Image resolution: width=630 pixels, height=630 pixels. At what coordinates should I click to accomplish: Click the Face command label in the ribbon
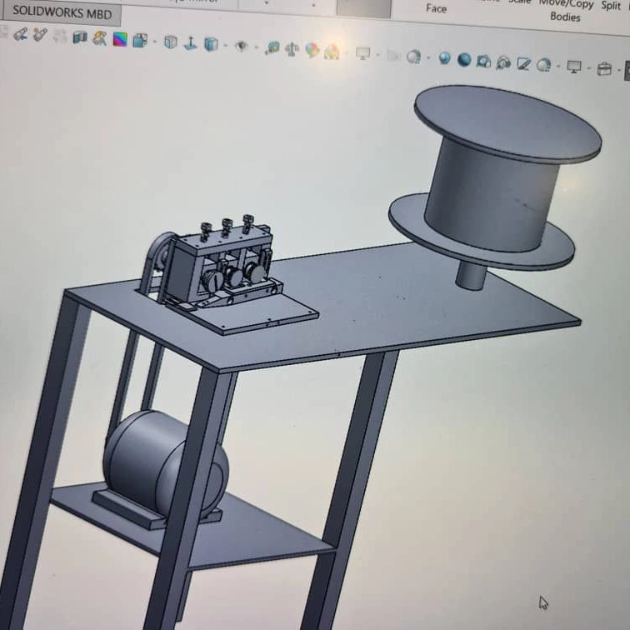(x=436, y=8)
